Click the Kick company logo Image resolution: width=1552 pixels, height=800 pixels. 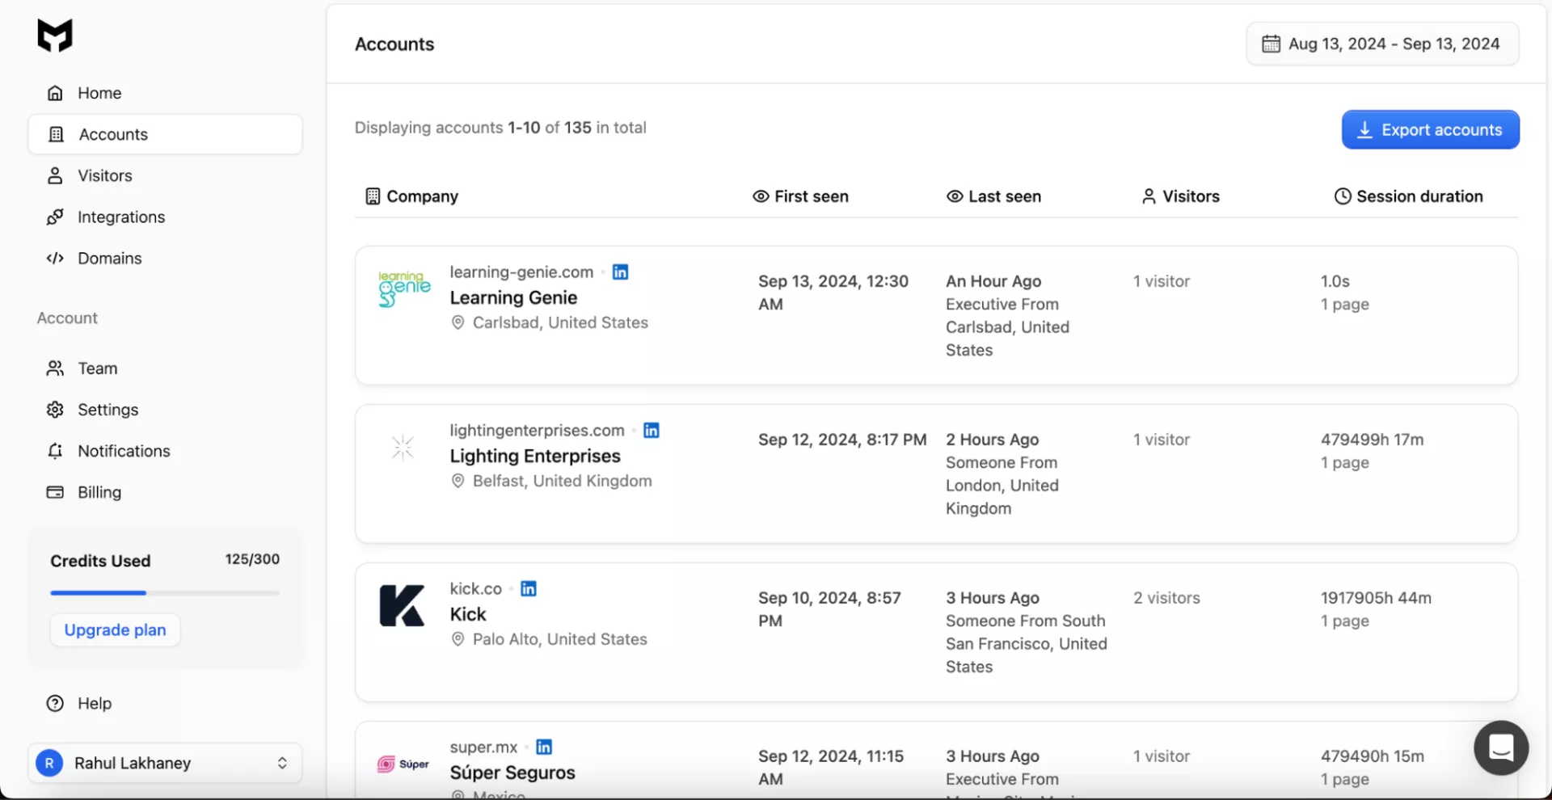(x=402, y=606)
